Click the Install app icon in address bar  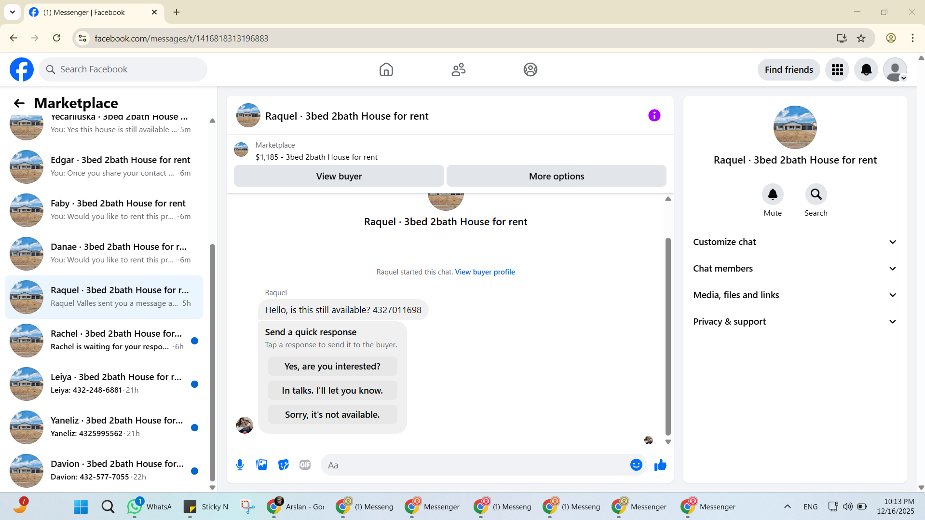[x=842, y=38]
